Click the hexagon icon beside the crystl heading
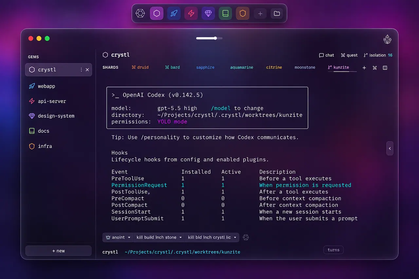The height and width of the screenshot is (279, 419). coord(105,55)
